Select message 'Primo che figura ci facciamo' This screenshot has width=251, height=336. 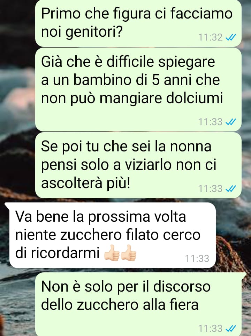[x=138, y=23]
